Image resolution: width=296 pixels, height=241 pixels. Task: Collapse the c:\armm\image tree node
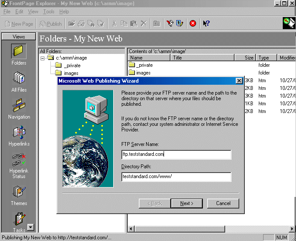tap(42, 58)
